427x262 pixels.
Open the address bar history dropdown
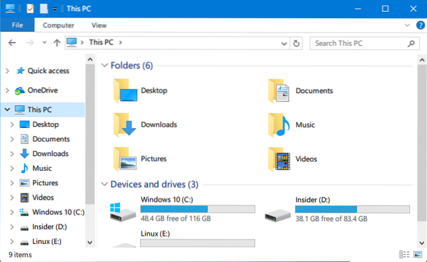(x=284, y=43)
